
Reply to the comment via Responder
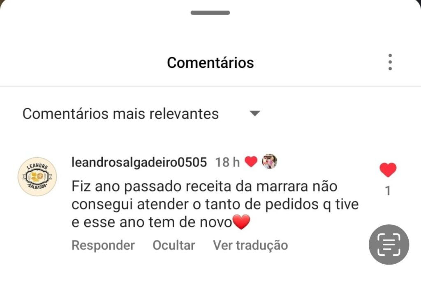[103, 245]
